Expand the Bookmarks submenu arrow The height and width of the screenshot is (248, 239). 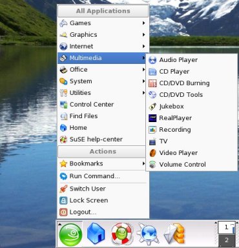pyautogui.click(x=143, y=163)
